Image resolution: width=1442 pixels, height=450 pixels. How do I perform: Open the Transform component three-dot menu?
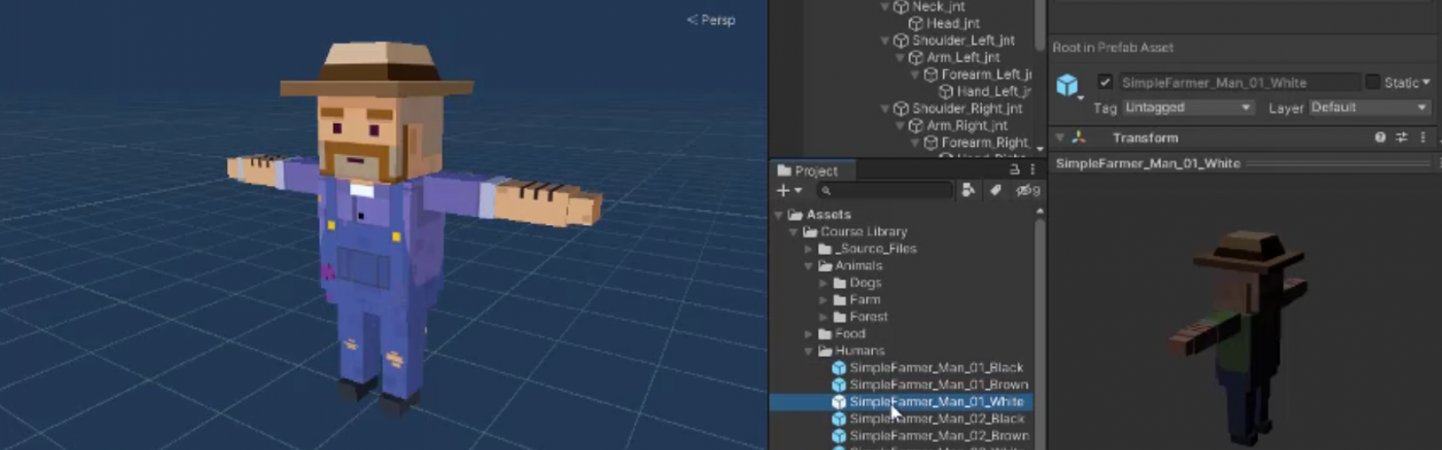coord(1422,137)
